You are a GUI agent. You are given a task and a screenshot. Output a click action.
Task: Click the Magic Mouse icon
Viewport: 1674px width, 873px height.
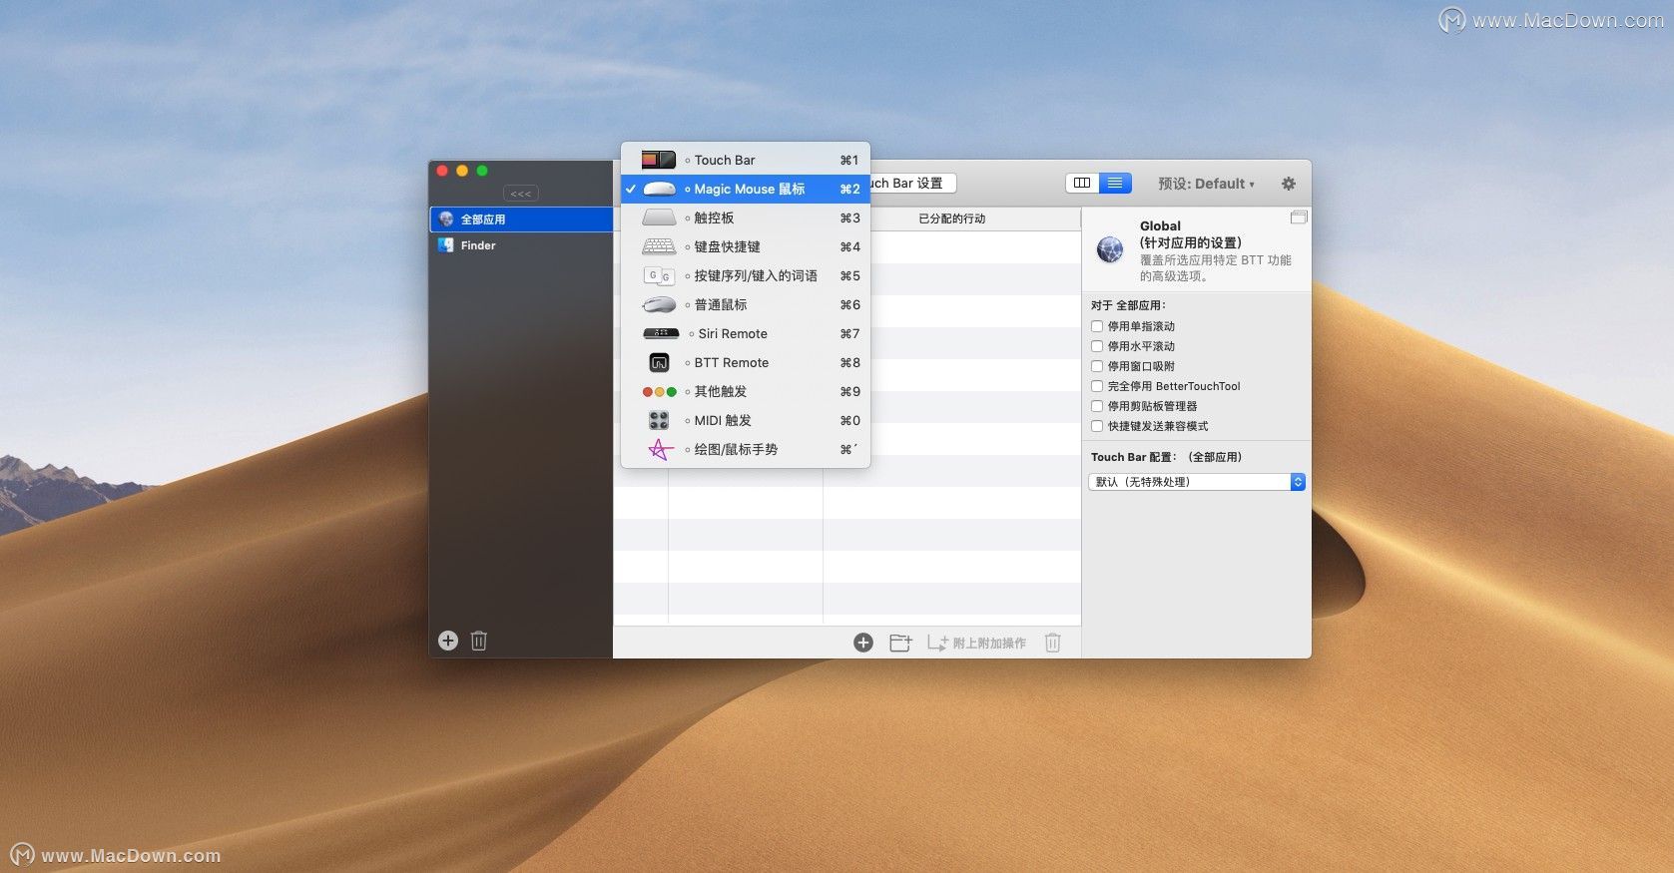(659, 189)
